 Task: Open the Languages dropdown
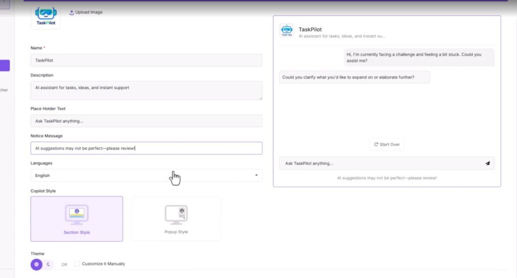[146, 176]
